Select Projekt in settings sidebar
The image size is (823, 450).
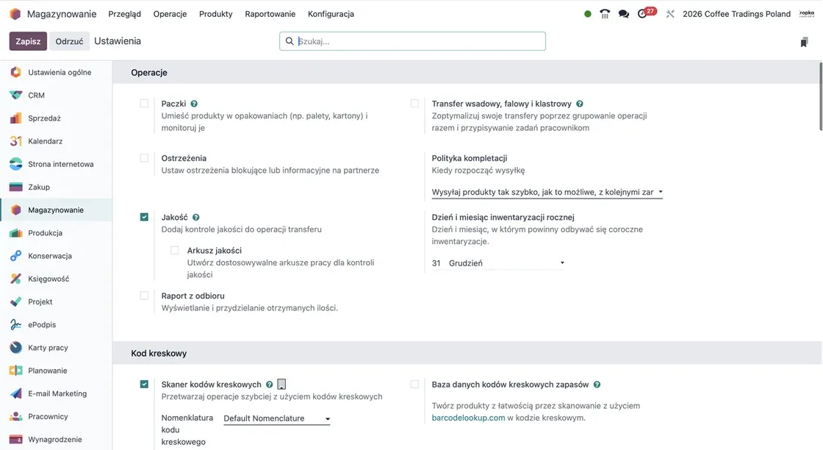[x=56, y=301]
